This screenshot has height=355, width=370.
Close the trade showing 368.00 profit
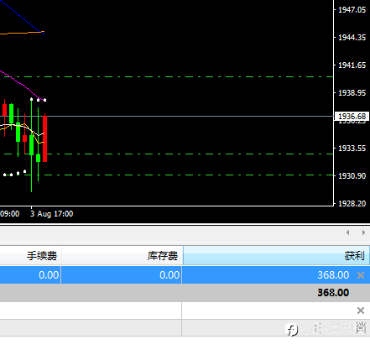361,275
